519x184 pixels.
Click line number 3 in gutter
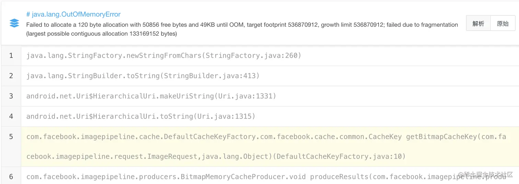click(x=11, y=96)
